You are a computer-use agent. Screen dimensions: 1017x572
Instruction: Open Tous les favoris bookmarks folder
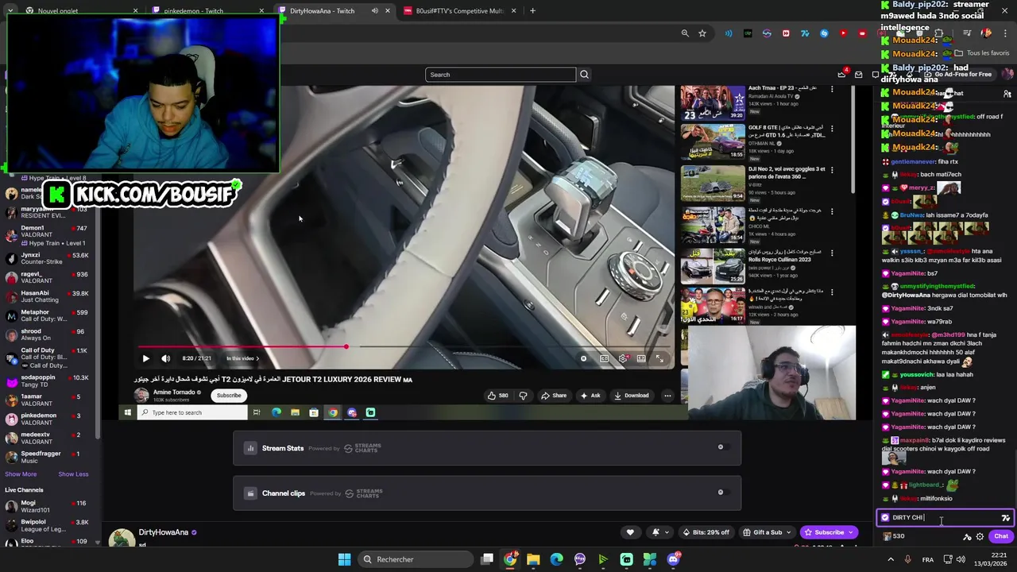(x=982, y=53)
